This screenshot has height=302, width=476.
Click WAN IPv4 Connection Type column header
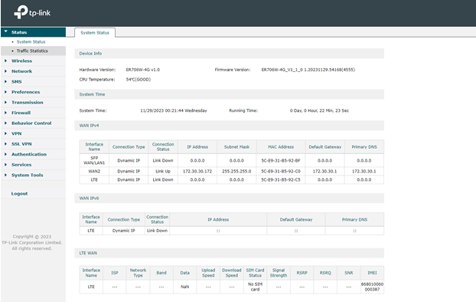pyautogui.click(x=129, y=147)
